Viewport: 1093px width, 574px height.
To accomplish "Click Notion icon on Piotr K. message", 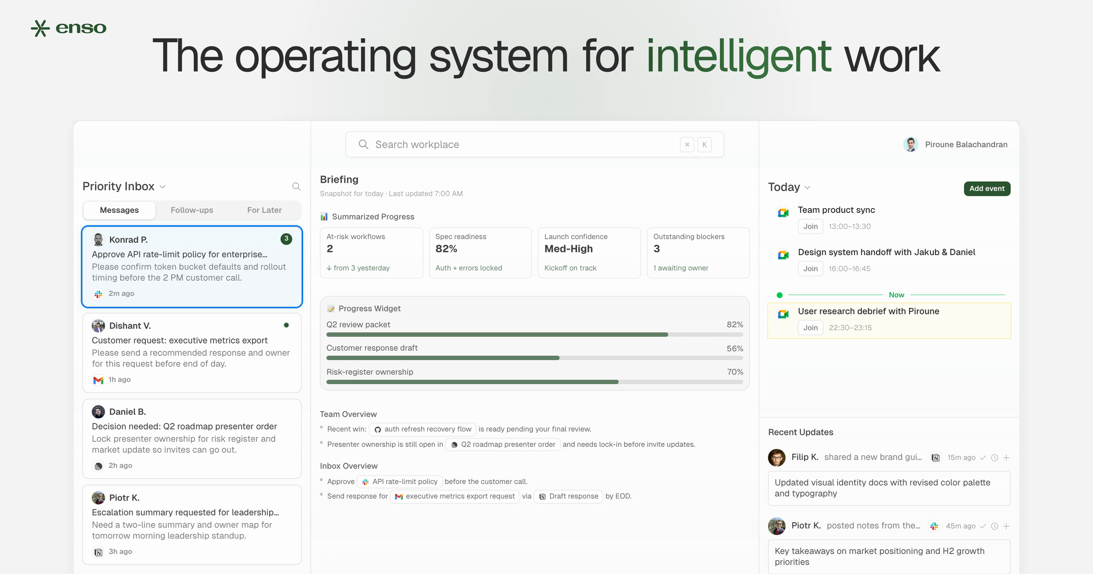I will (x=98, y=552).
